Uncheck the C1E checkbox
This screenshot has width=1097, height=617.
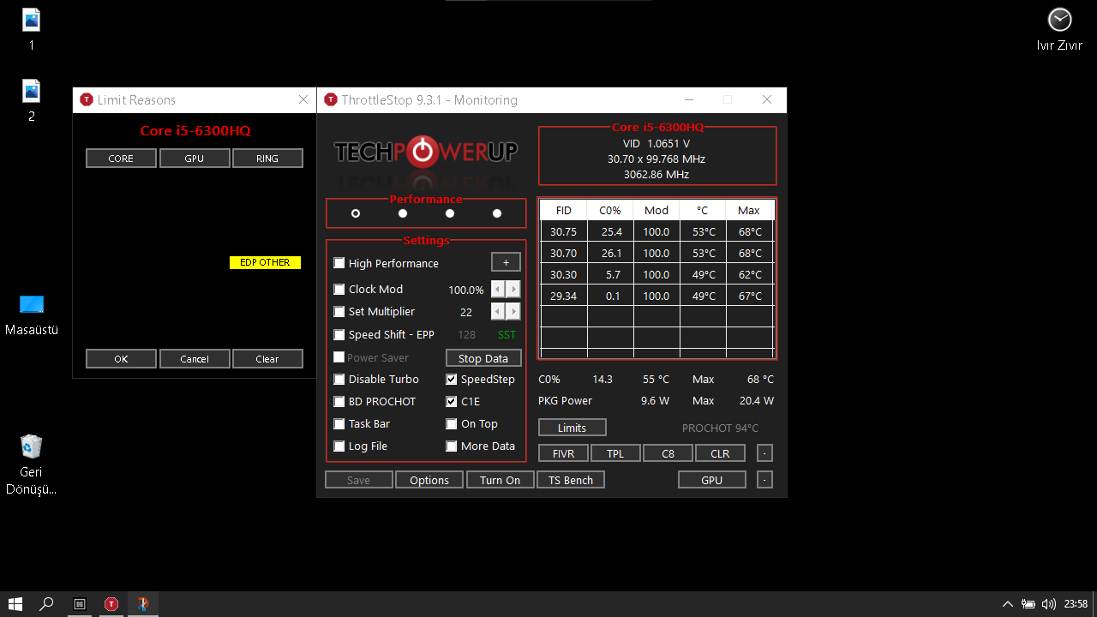(452, 401)
